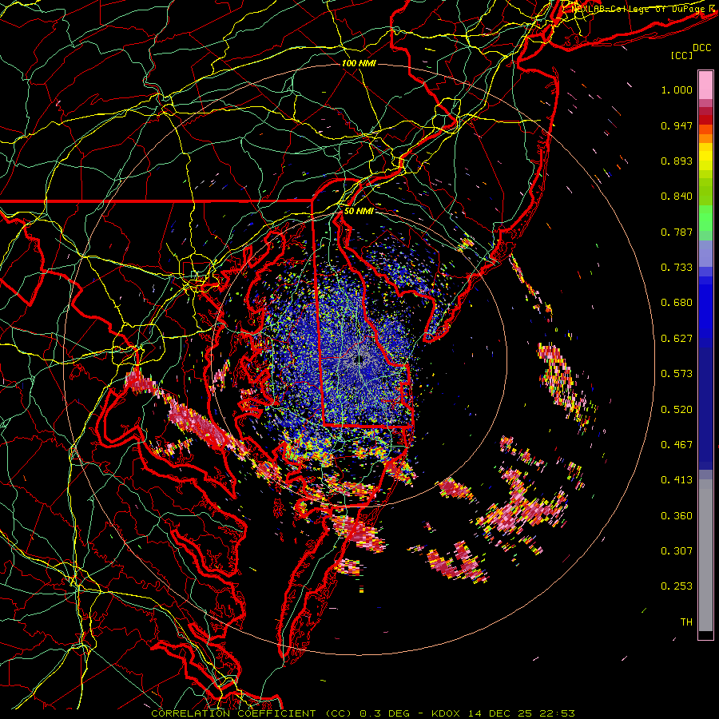
Task: Click the [CC] units label
Action: (x=681, y=55)
